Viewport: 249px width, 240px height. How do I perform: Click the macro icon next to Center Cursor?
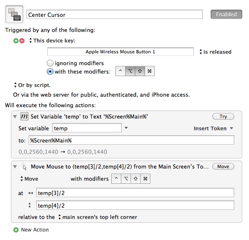[x=14, y=14]
